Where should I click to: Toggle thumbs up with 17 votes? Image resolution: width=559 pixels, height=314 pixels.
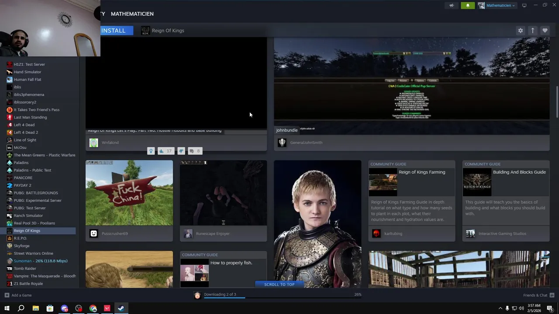166,151
